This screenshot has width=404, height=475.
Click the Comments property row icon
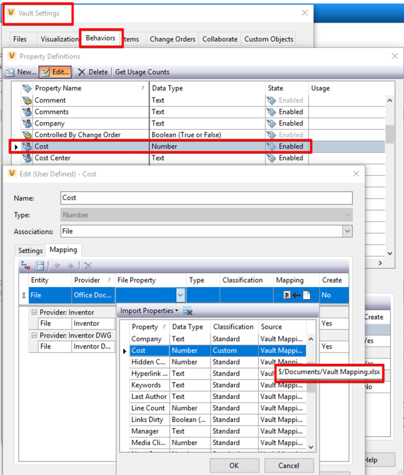tap(27, 112)
